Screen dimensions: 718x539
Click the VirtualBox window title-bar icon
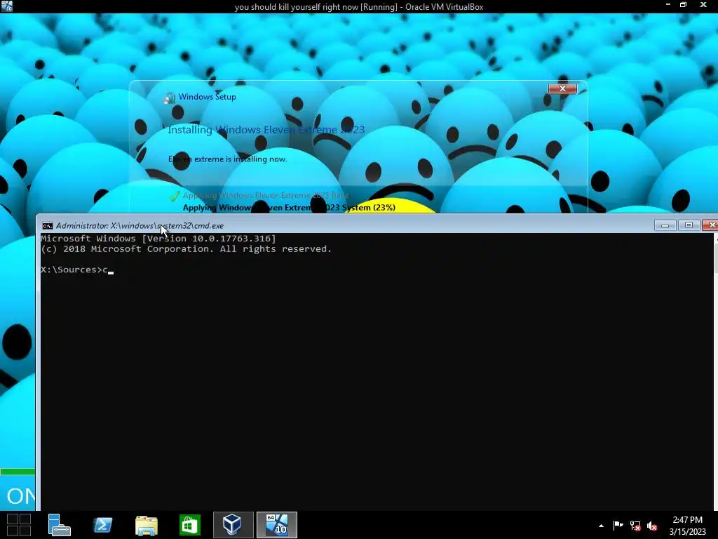point(7,6)
